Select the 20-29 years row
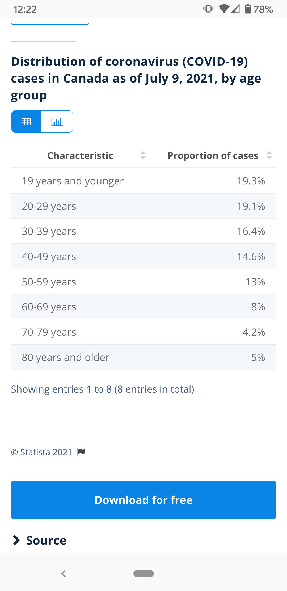Viewport: 287px width, 591px height. click(x=143, y=206)
